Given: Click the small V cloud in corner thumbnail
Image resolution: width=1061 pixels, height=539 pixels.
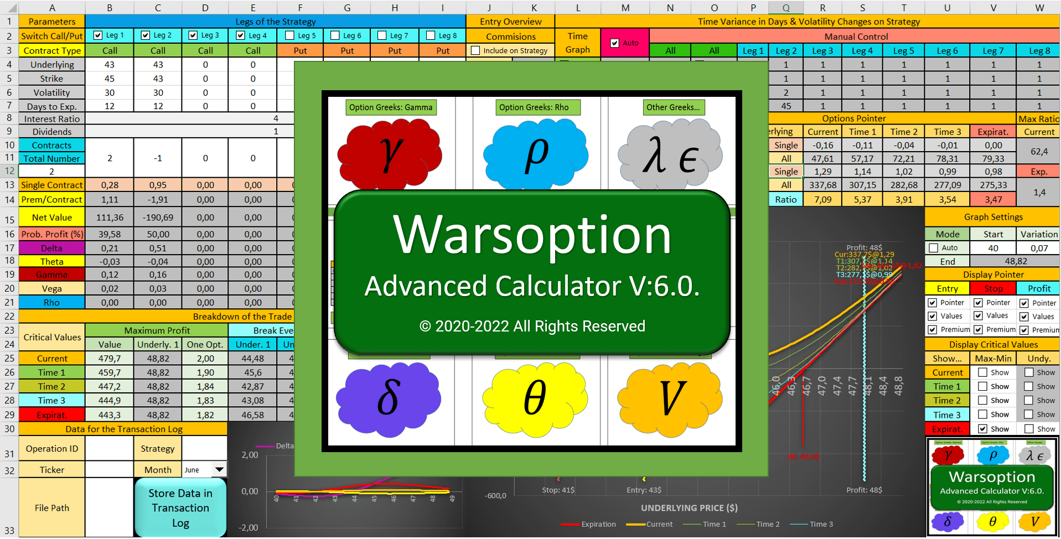Looking at the screenshot, I should (1034, 521).
